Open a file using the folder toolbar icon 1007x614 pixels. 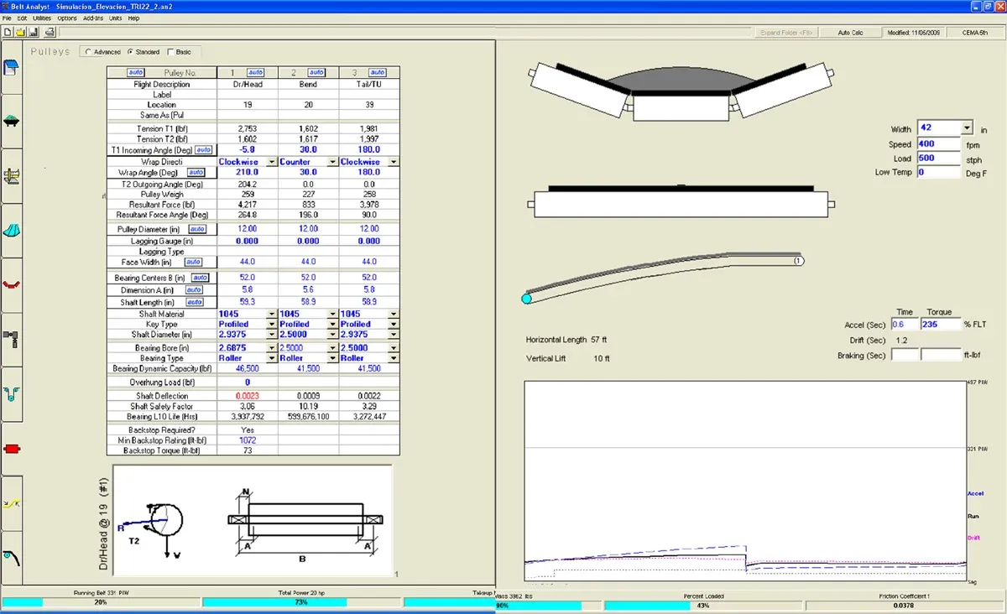coord(20,32)
